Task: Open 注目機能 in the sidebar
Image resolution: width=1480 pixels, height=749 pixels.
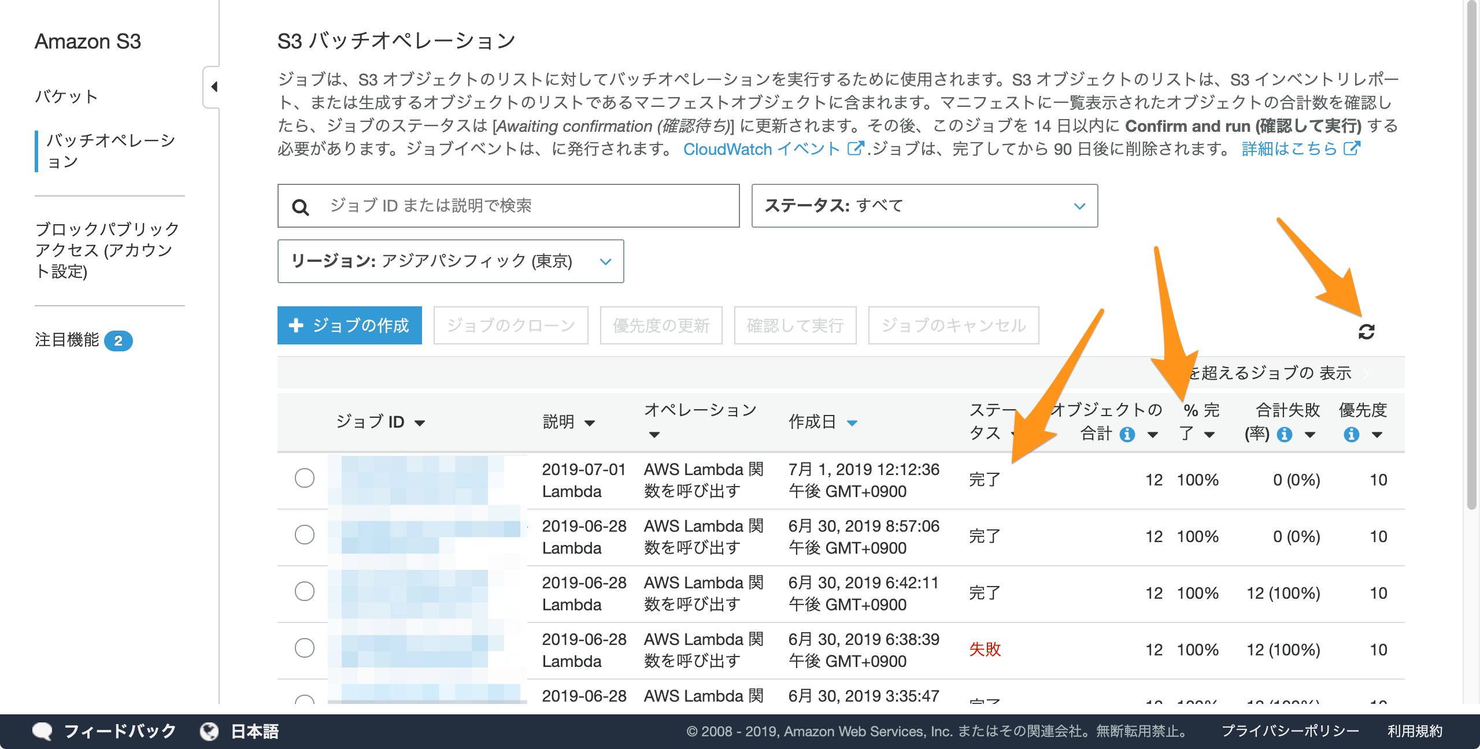Action: (x=67, y=340)
